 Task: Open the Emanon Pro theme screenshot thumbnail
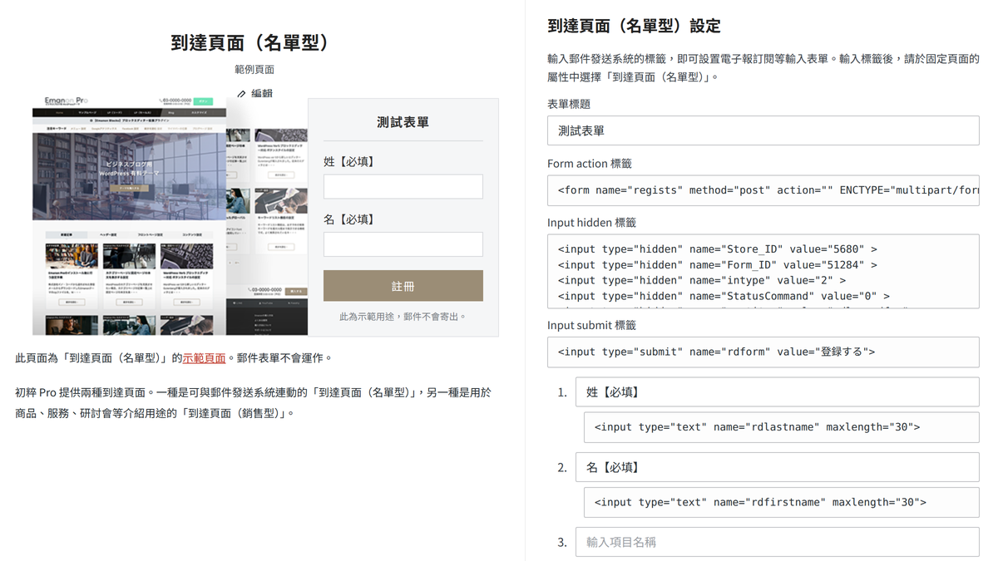pyautogui.click(x=170, y=216)
